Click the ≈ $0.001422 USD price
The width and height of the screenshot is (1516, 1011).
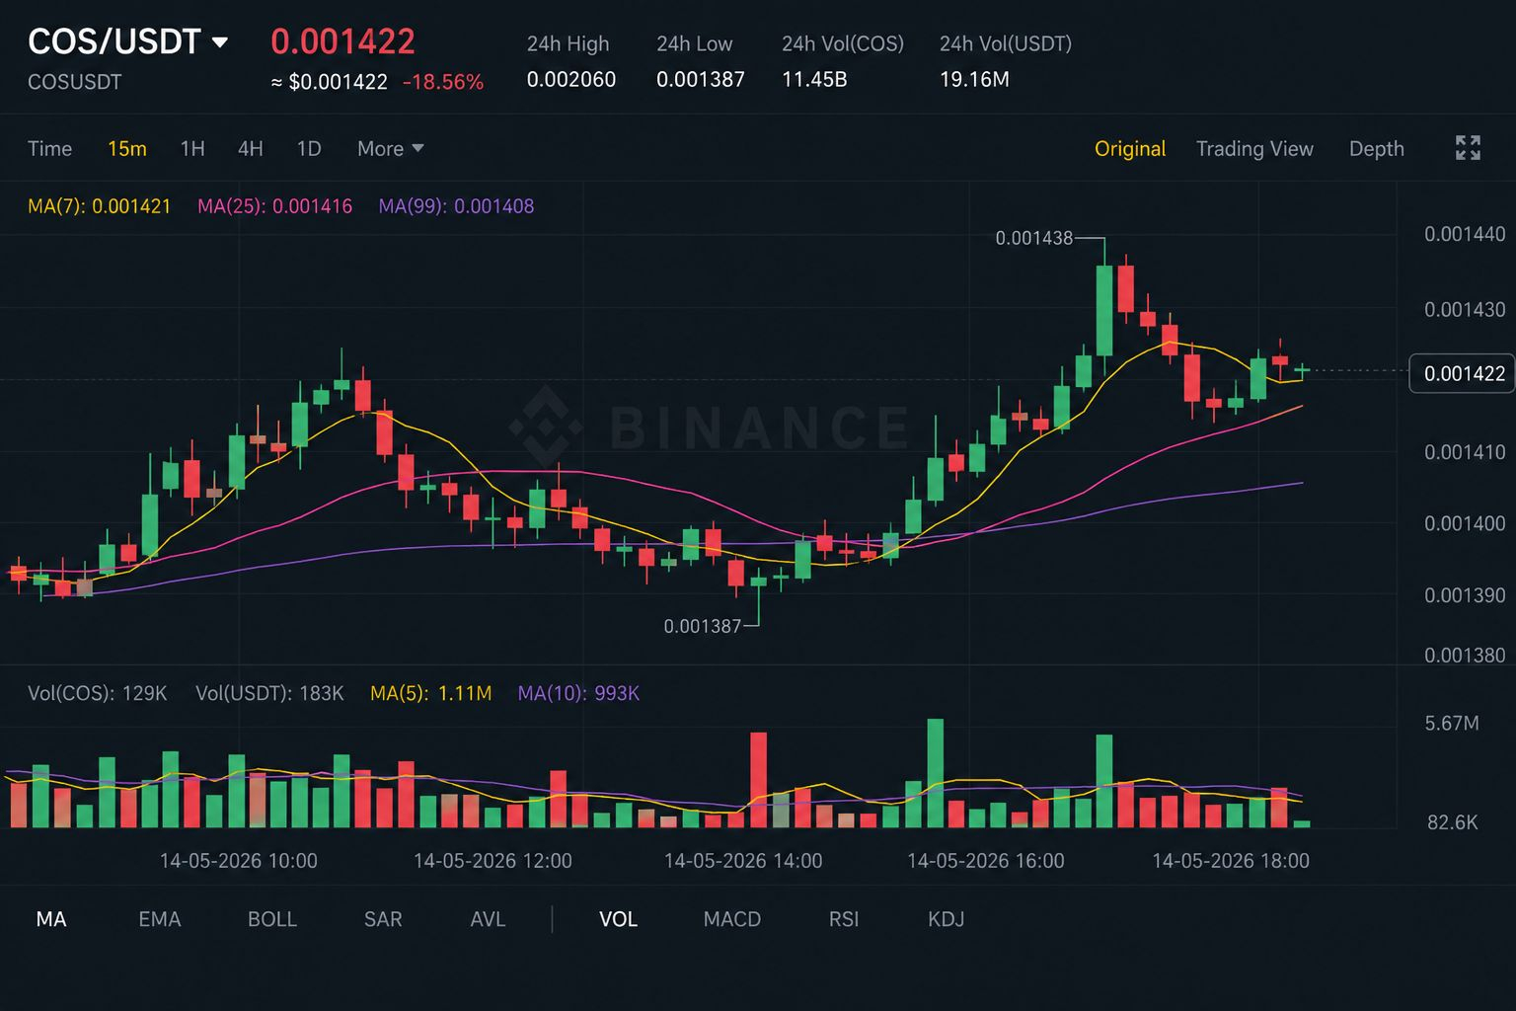pos(329,82)
